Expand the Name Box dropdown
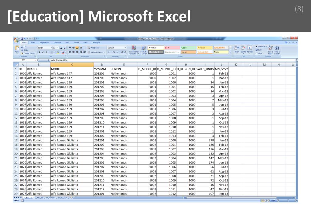The height and width of the screenshot is (207, 311). click(36, 60)
